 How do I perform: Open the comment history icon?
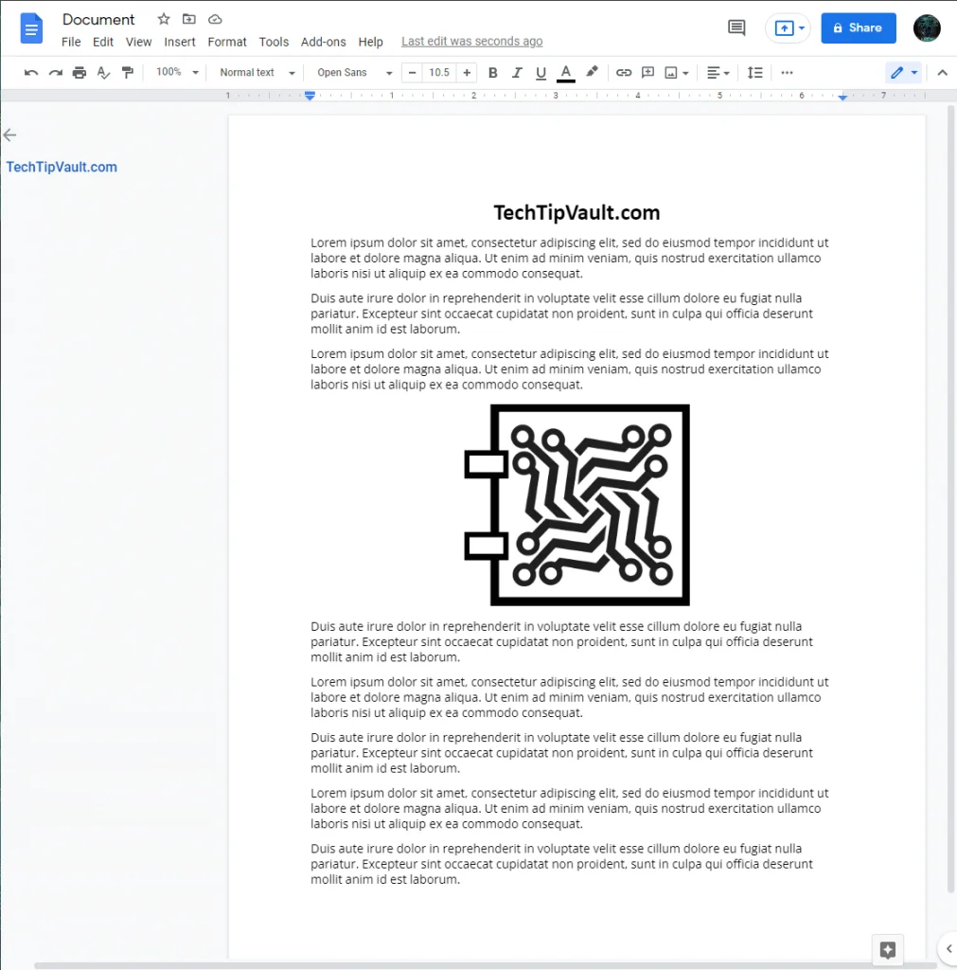(736, 27)
